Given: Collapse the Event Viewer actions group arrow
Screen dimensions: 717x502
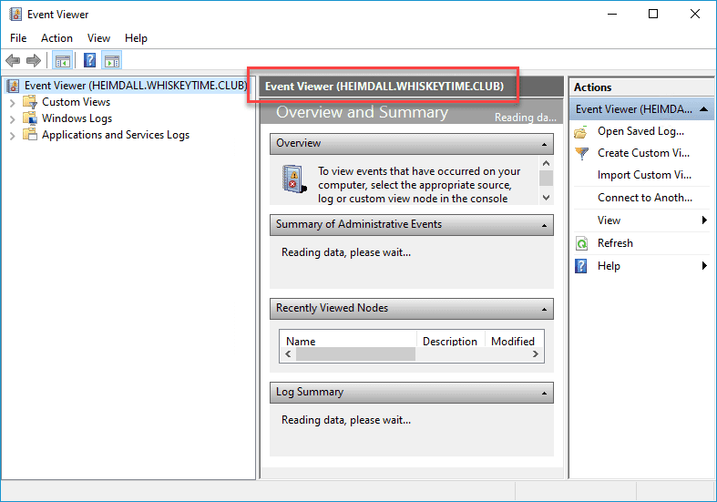Looking at the screenshot, I should (x=703, y=109).
